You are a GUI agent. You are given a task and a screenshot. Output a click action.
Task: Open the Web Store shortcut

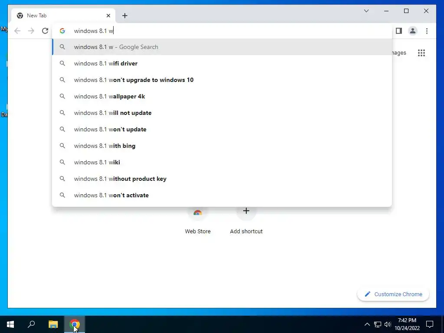[x=198, y=221]
